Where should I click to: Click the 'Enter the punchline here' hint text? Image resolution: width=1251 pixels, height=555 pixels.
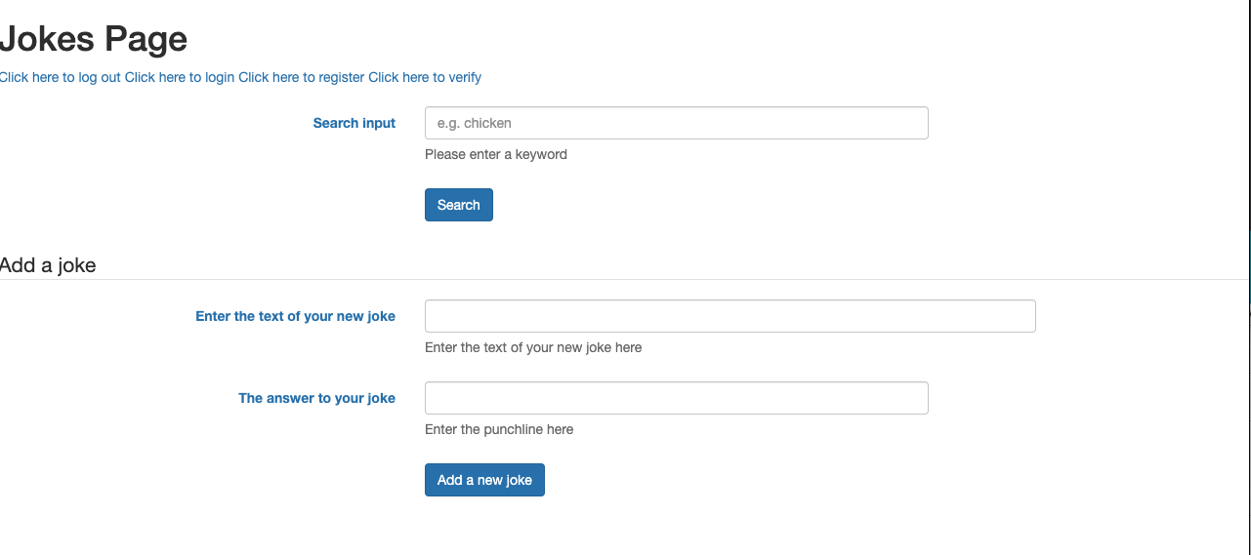[499, 429]
